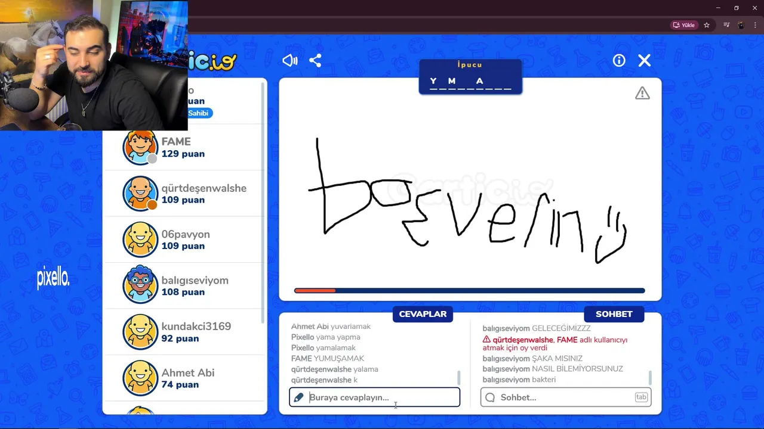This screenshot has height=429, width=764.
Task: Focus the Buraya cevaplayın answer field
Action: pos(374,397)
